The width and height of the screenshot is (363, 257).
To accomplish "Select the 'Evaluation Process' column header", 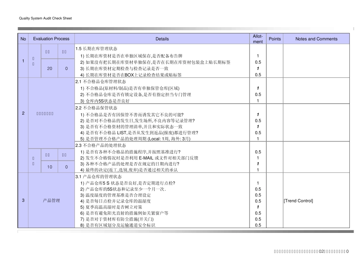I will coord(51,39).
